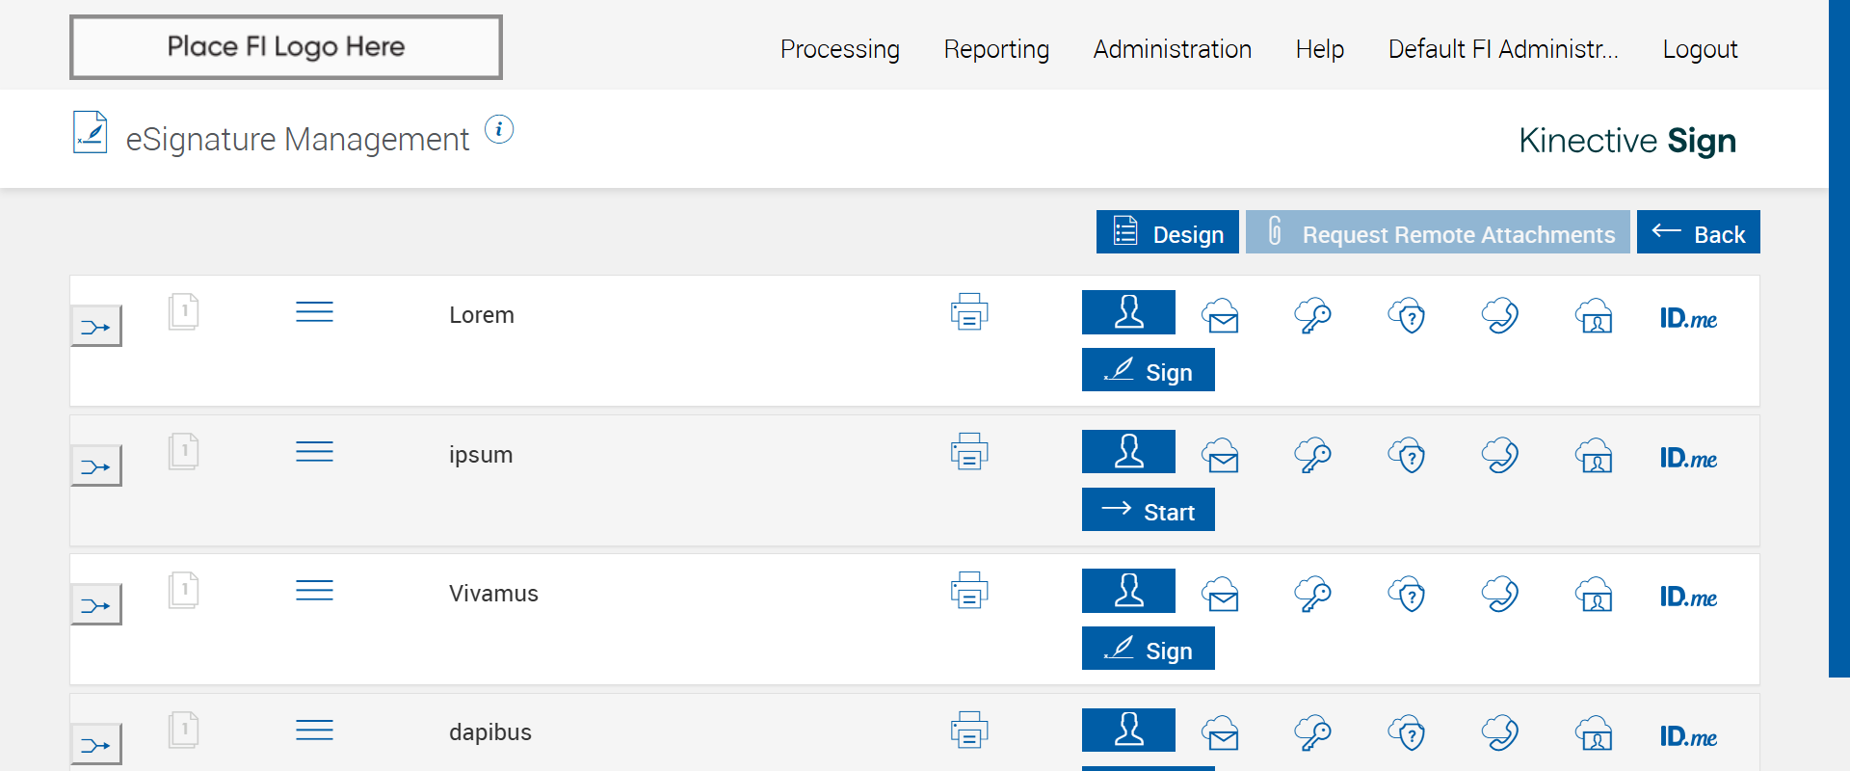Click the merge arrow button for Vivamus
This screenshot has width=1850, height=771.
(x=96, y=605)
